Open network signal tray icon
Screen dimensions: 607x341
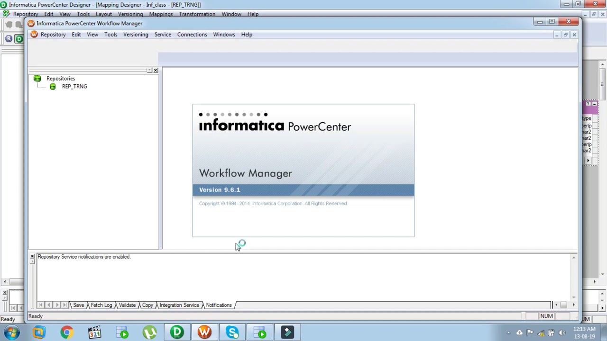pyautogui.click(x=541, y=332)
